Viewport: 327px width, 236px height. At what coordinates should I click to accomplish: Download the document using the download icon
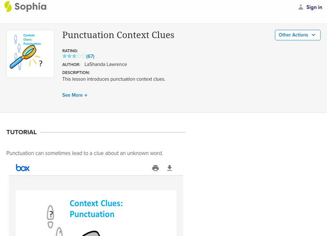coord(170,168)
